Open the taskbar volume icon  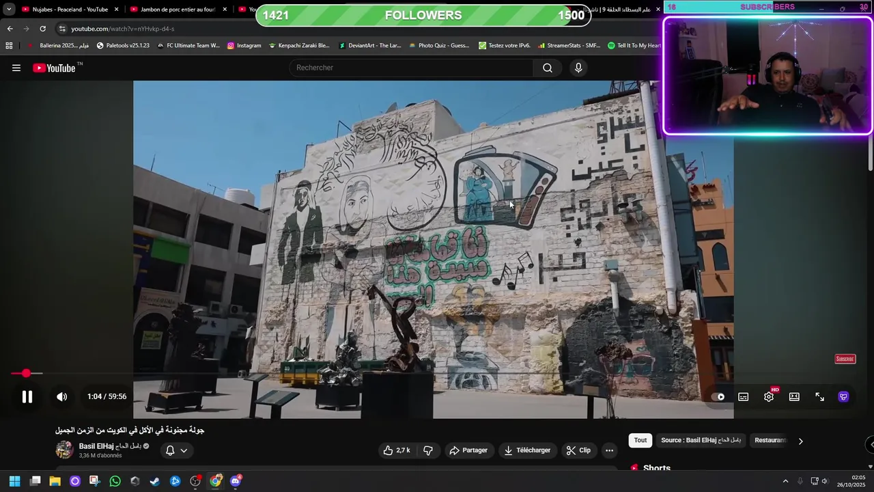[824, 481]
